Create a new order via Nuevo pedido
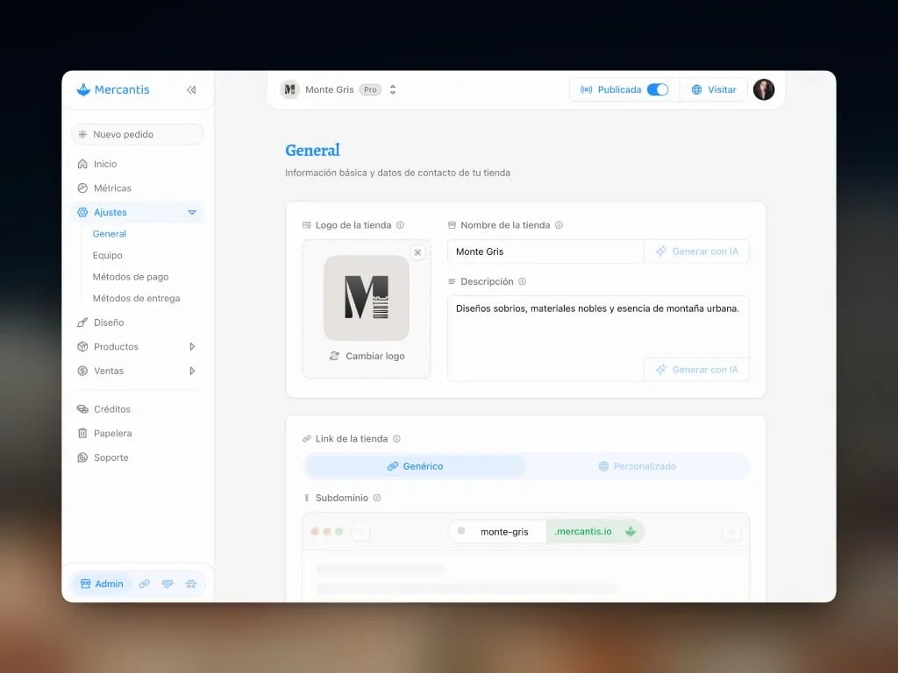Viewport: 898px width, 673px height. tap(137, 134)
